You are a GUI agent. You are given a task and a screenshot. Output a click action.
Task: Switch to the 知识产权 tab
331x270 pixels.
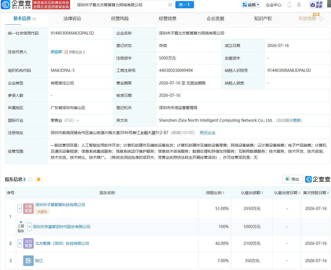(263, 18)
